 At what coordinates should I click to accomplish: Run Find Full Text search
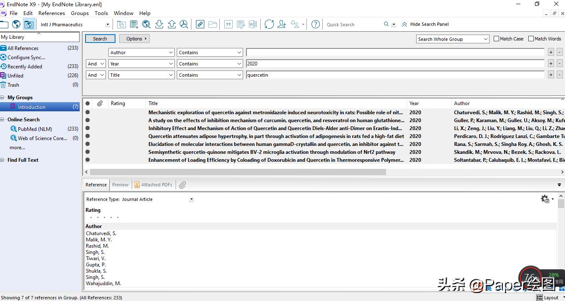184,24
